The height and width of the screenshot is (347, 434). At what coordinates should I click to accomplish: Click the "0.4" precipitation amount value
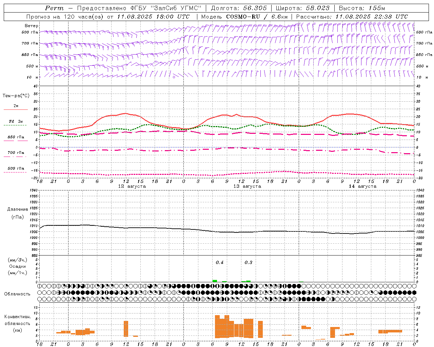tap(220, 263)
